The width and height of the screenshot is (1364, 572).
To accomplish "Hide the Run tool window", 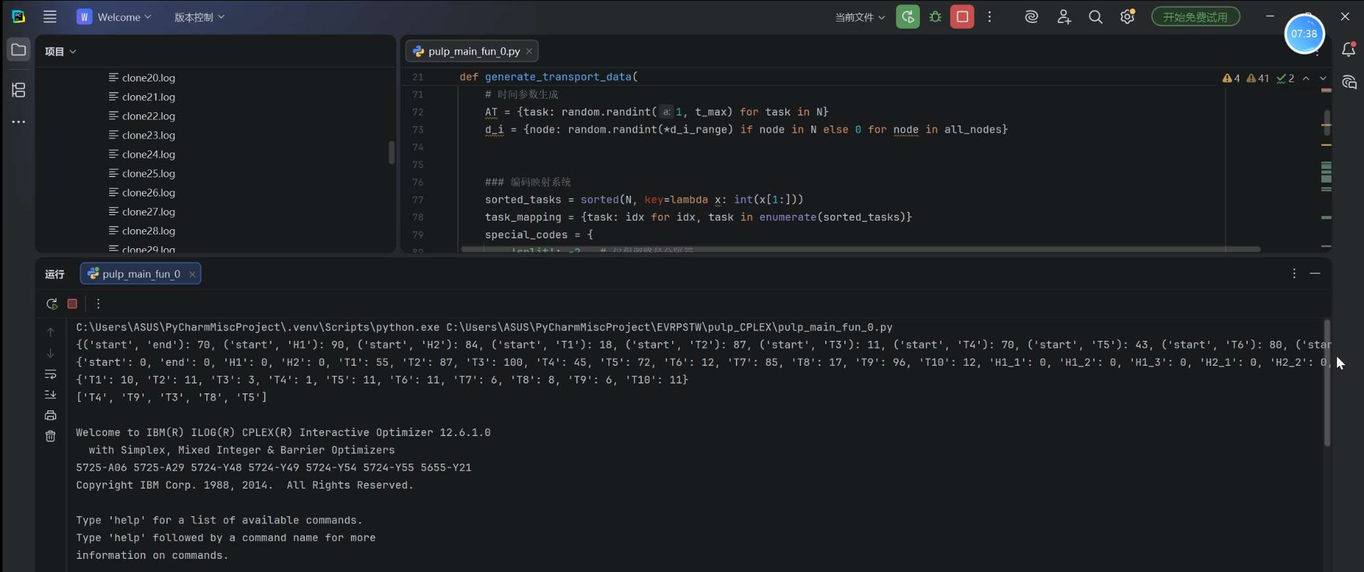I will (1315, 273).
